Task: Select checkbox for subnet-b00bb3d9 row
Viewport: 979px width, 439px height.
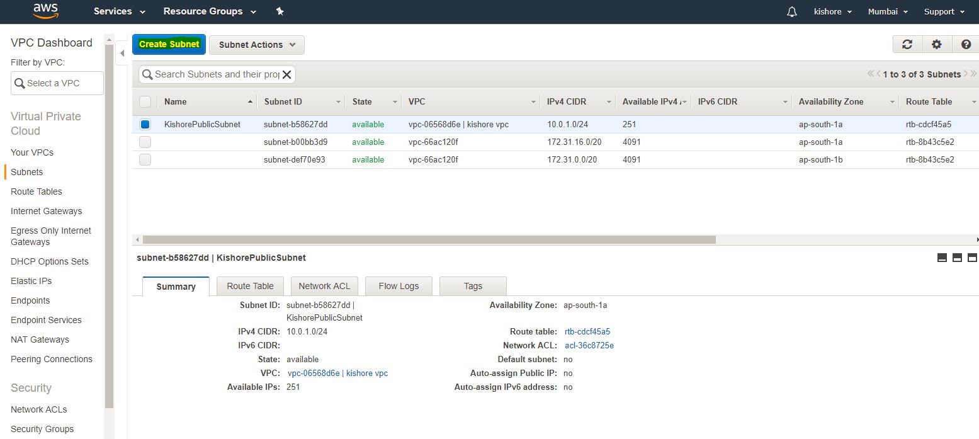Action: [145, 142]
